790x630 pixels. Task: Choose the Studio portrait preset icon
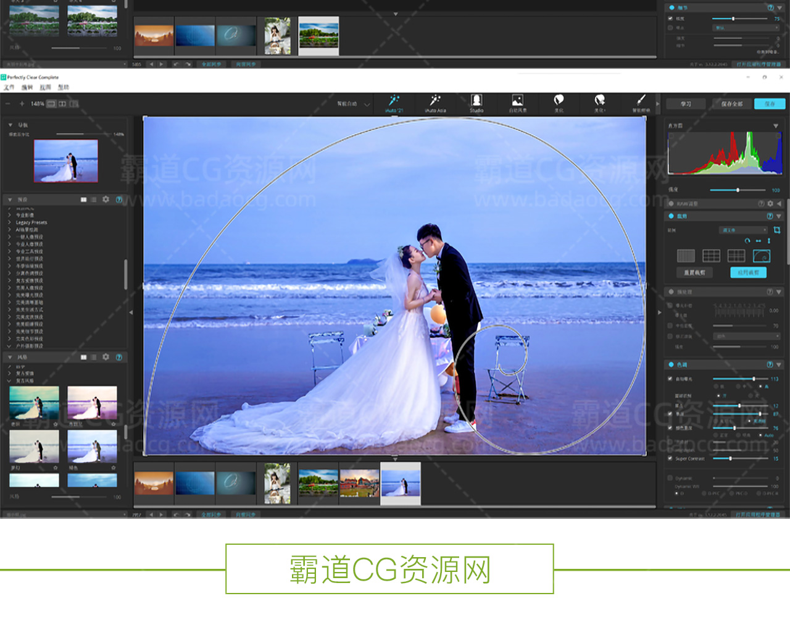click(476, 101)
